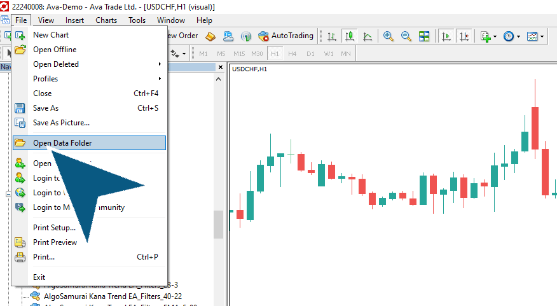
Task: Select M30 timeframe
Action: [257, 53]
